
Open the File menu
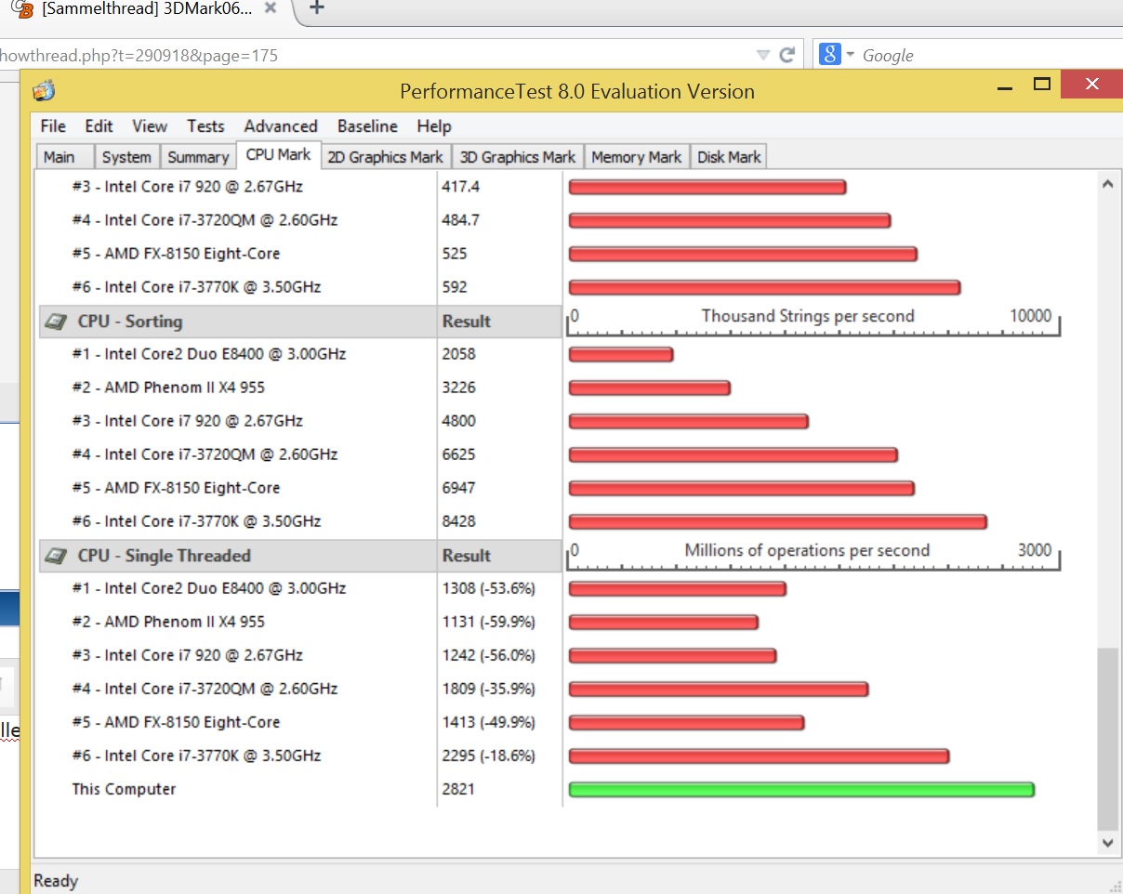click(x=53, y=126)
